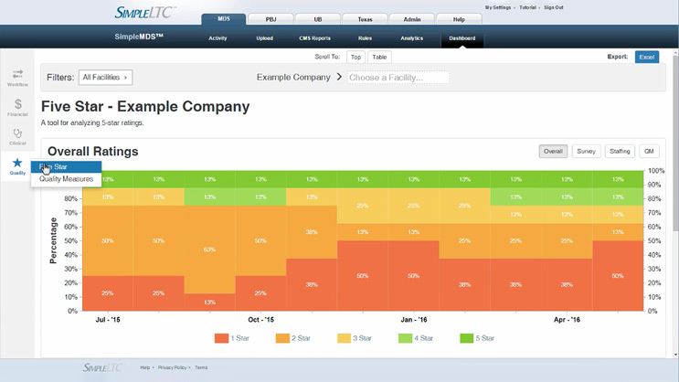
Task: Open the Workflow sidebar icon
Action: pyautogui.click(x=17, y=77)
